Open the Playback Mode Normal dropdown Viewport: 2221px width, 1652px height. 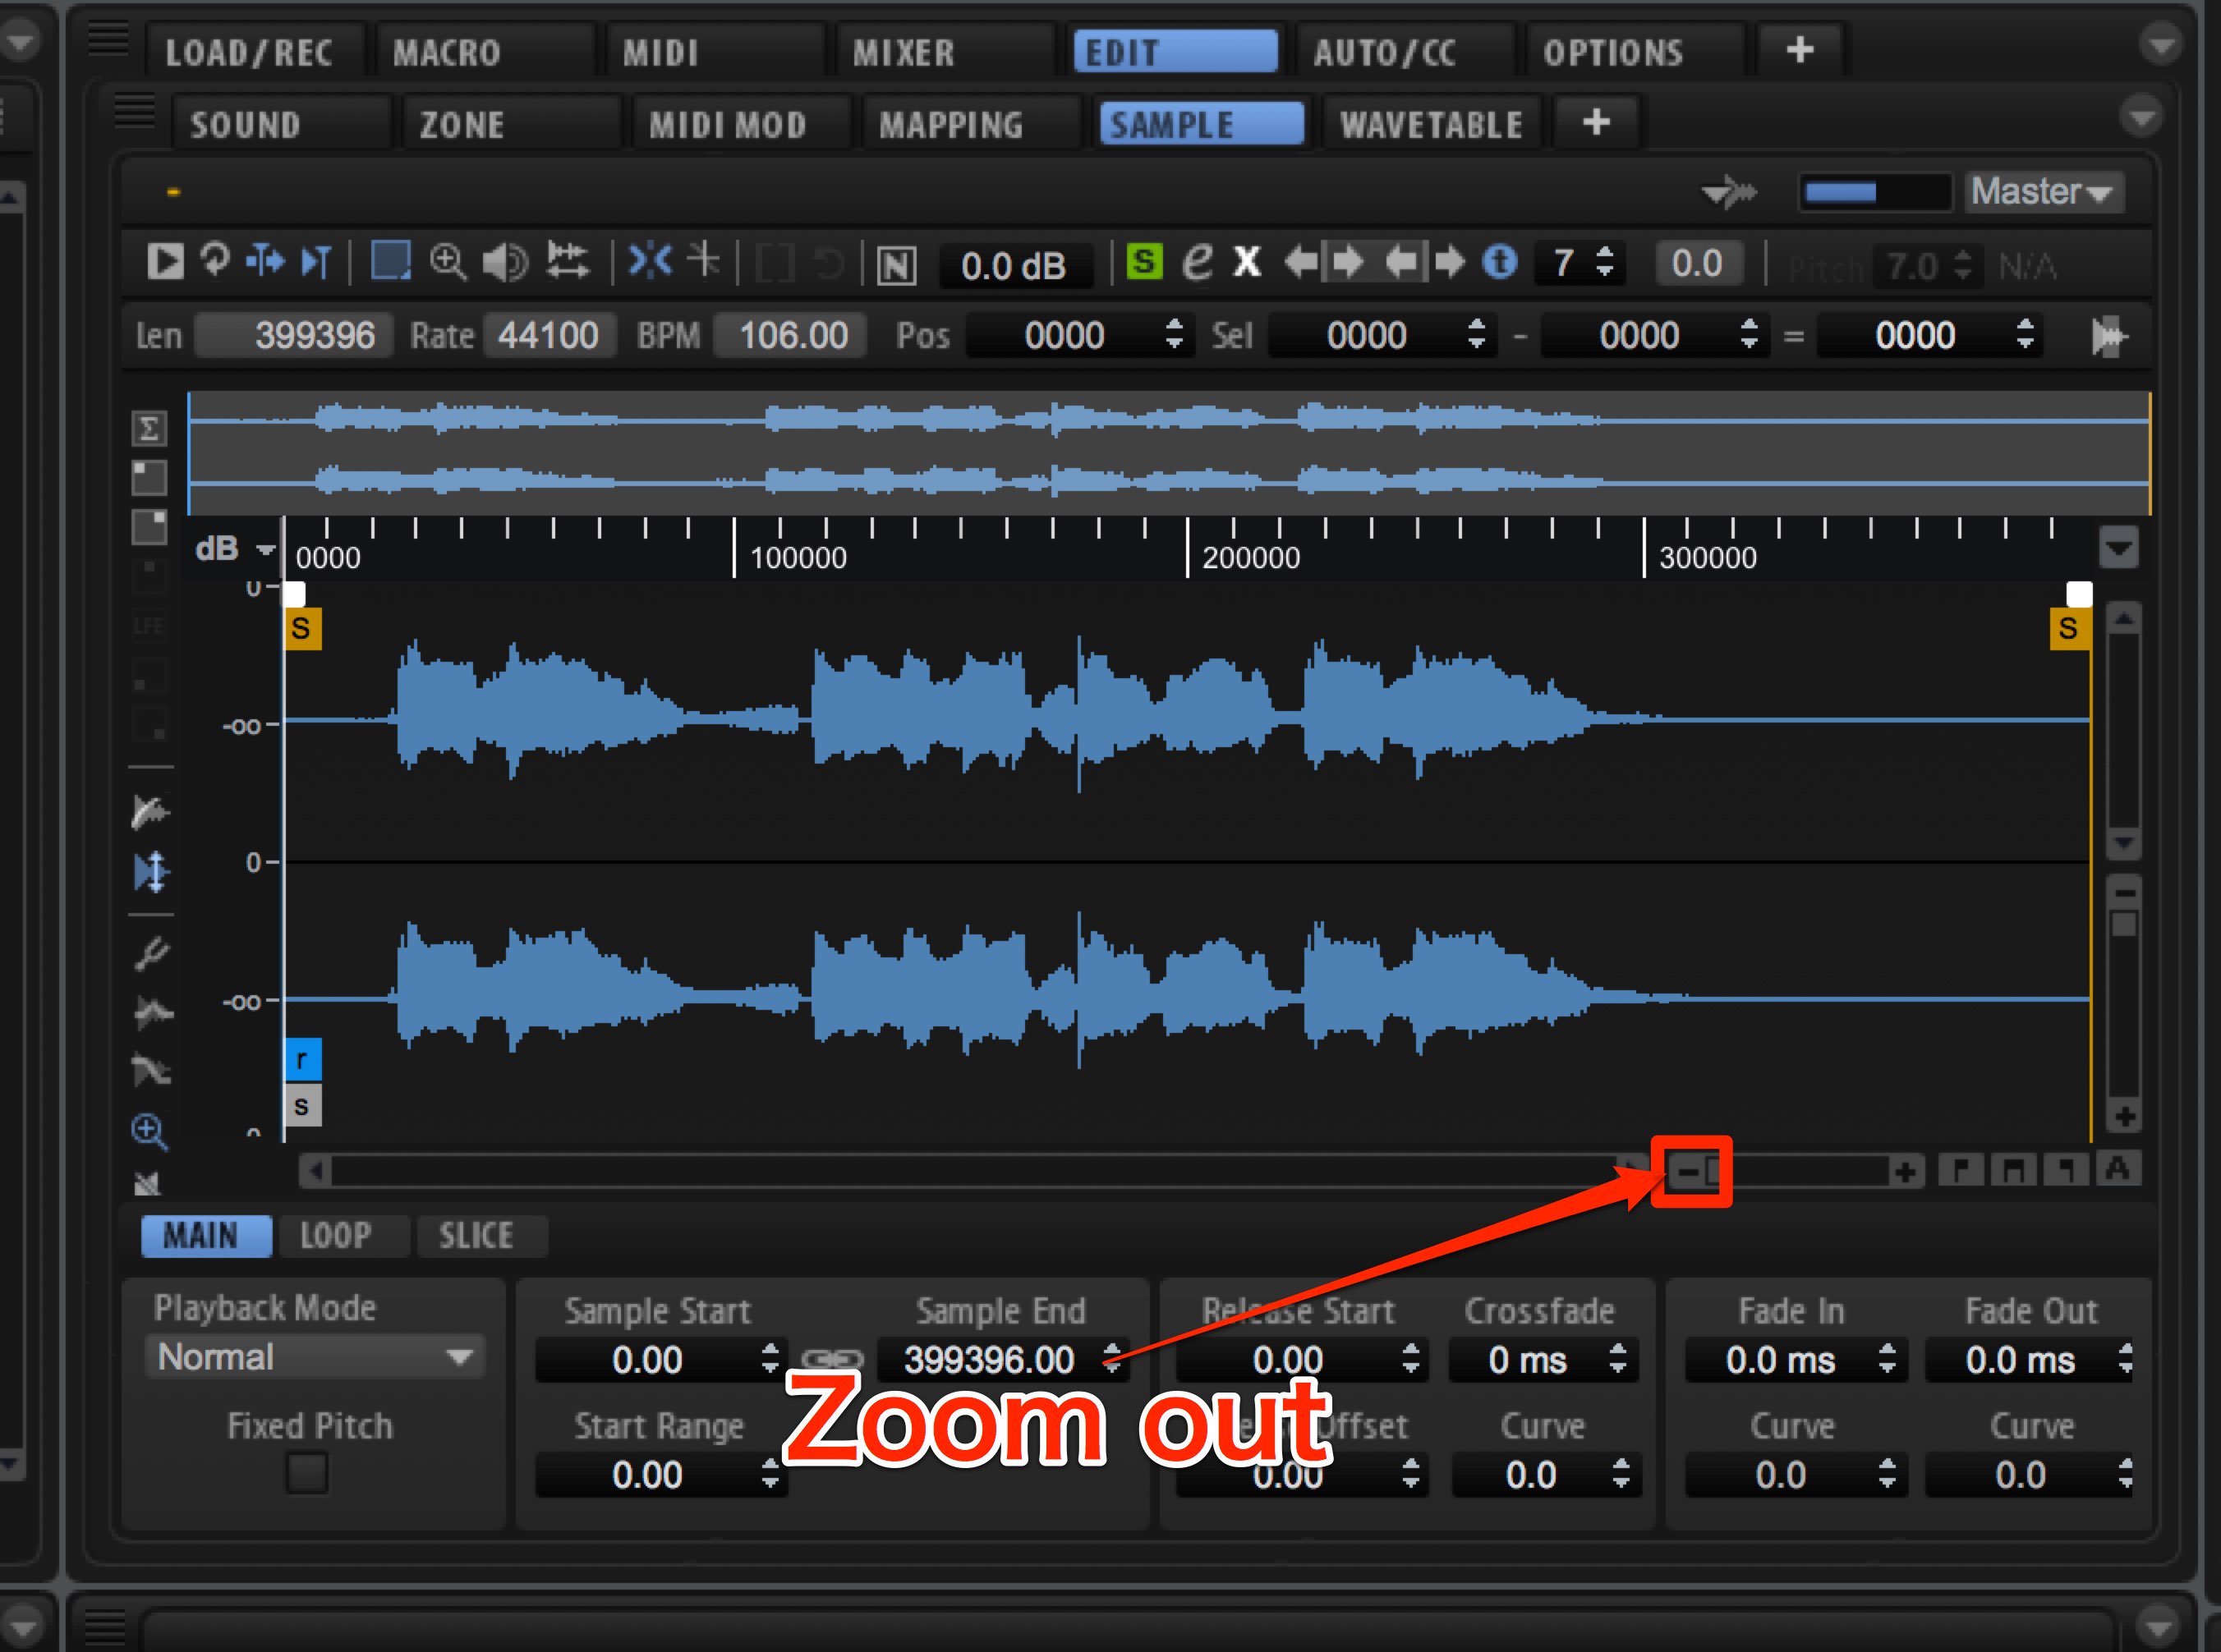(x=315, y=1357)
